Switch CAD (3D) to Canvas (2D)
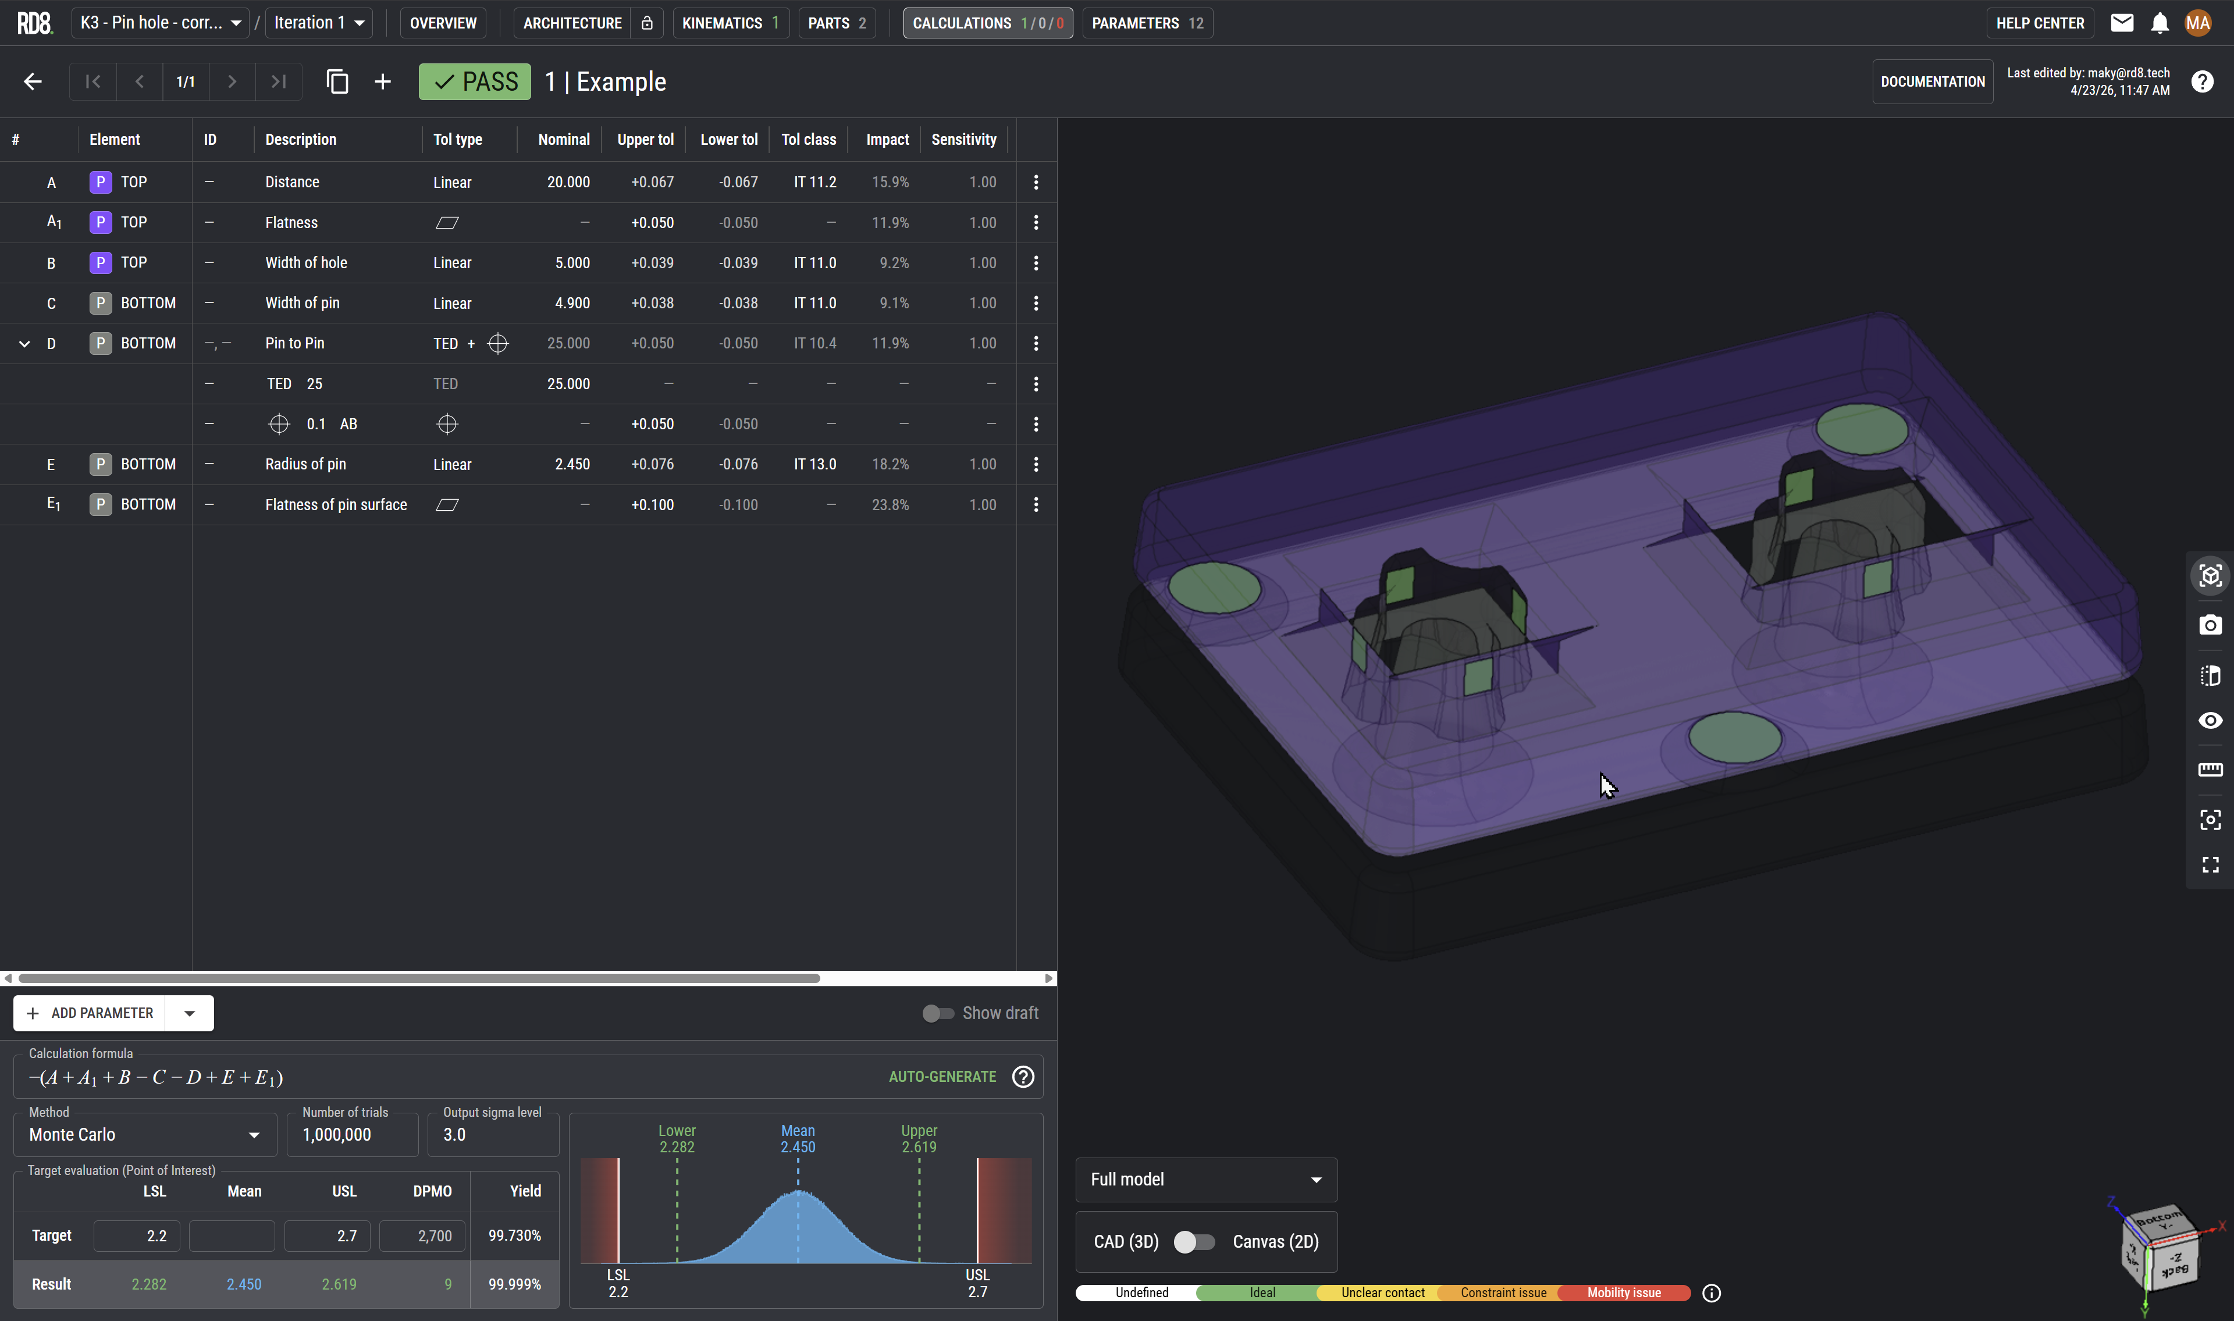The image size is (2234, 1321). [1194, 1242]
